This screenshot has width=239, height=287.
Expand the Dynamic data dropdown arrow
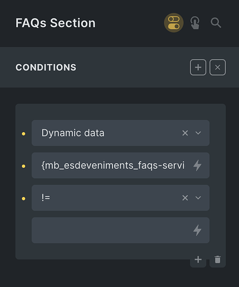[198, 133]
